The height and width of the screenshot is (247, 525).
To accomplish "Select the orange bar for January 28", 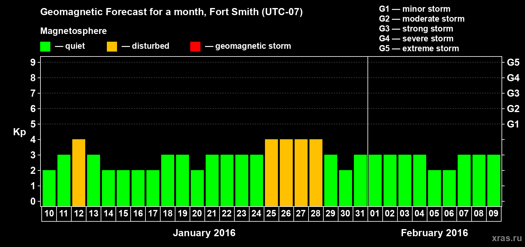I will coord(316,173).
